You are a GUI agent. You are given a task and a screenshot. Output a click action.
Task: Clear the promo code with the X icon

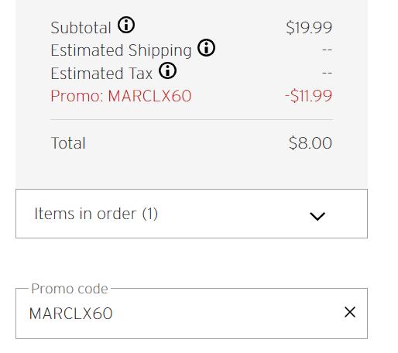tap(350, 312)
